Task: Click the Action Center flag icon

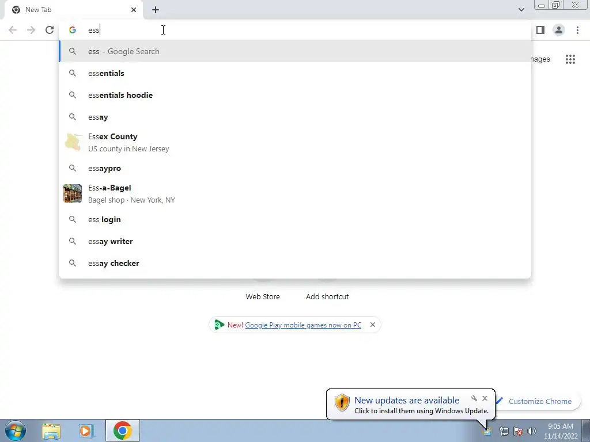Action: point(518,431)
